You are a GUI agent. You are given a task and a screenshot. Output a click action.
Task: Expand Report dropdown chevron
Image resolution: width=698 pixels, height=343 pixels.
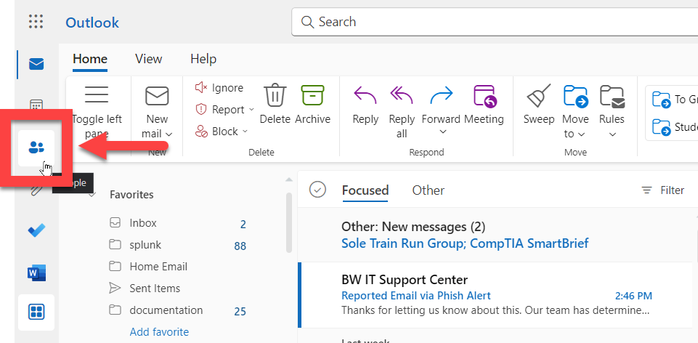(x=251, y=110)
